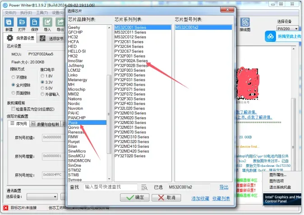The image size is (304, 215).
Task: Click the selected chip MS32C001x2 field
Action: click(189, 187)
